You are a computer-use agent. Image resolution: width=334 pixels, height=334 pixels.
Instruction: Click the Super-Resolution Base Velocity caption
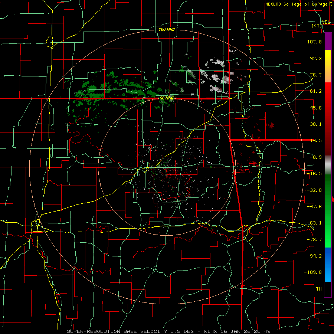tap(168, 331)
